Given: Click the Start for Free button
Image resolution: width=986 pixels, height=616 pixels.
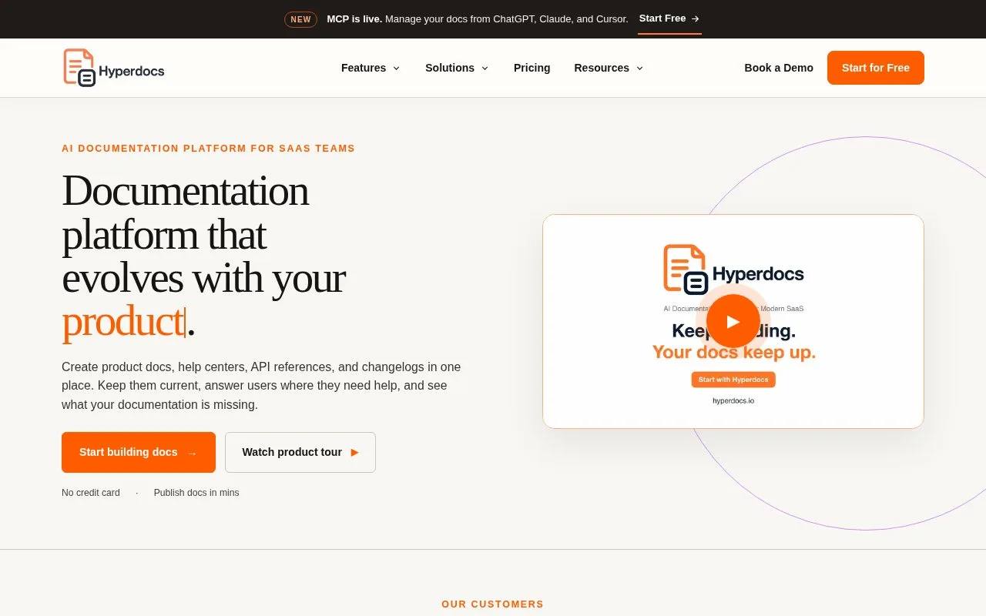Looking at the screenshot, I should [876, 68].
